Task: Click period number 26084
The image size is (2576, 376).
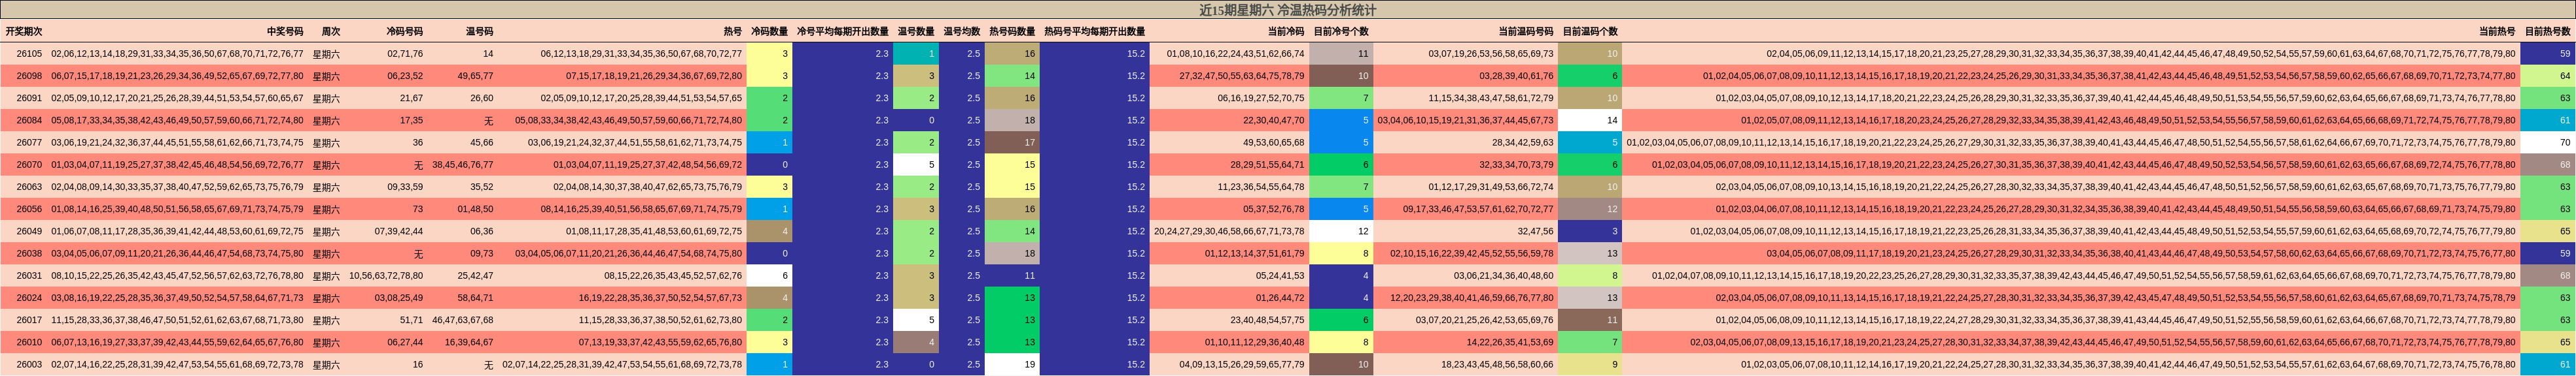Action: [x=29, y=121]
